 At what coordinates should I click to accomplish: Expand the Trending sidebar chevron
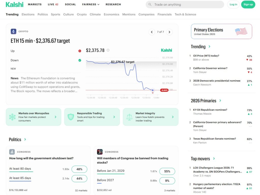click(x=209, y=47)
